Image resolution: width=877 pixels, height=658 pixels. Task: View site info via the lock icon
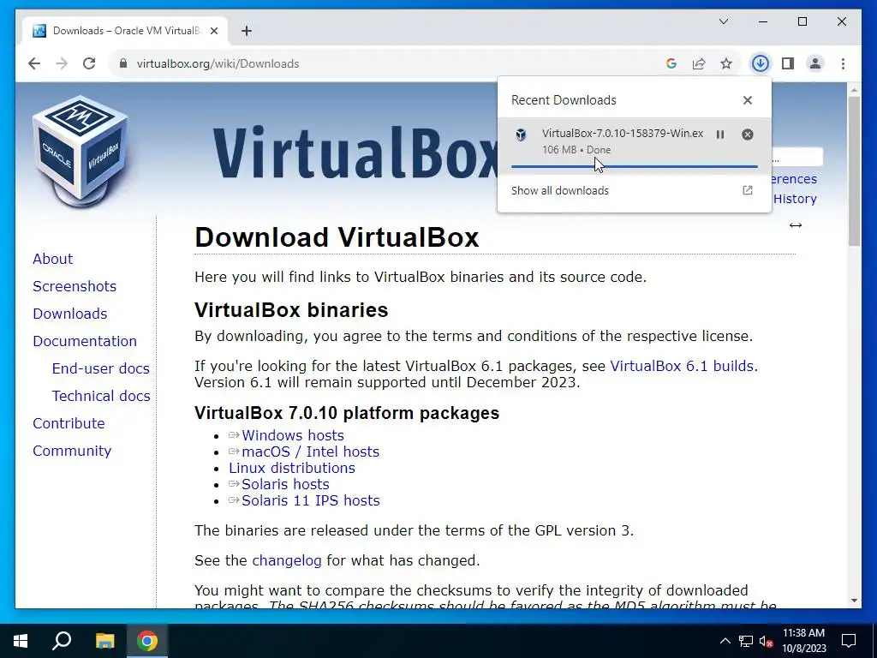click(123, 63)
